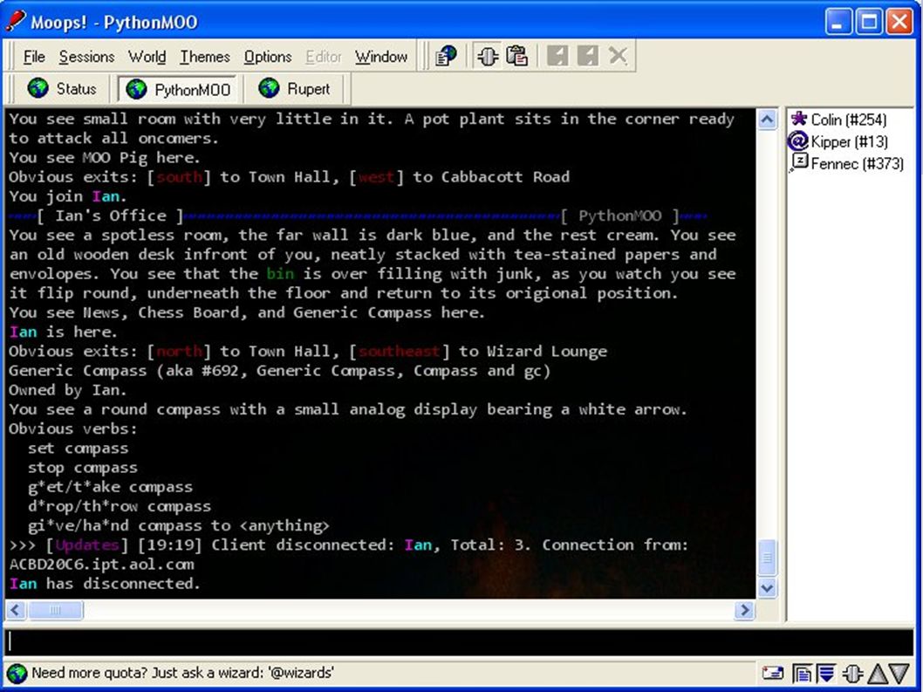The height and width of the screenshot is (692, 923).
Task: Click the red south exit link
Action: [178, 176]
